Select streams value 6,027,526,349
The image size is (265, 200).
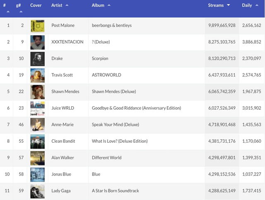222,108
